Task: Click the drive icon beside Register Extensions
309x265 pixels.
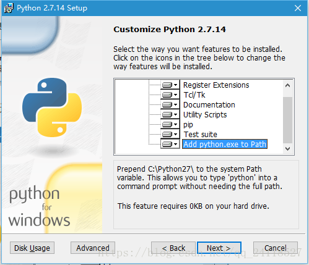Action: [x=170, y=85]
